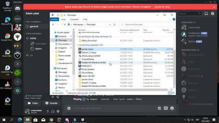
Task: Open recent locations dropdown arrow
Action: tap(62, 25)
